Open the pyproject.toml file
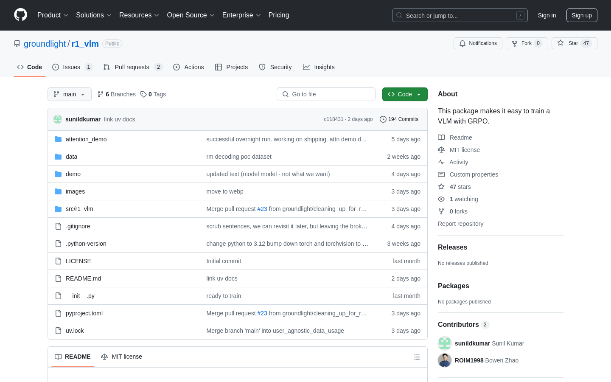The image size is (611, 382). [x=84, y=313]
